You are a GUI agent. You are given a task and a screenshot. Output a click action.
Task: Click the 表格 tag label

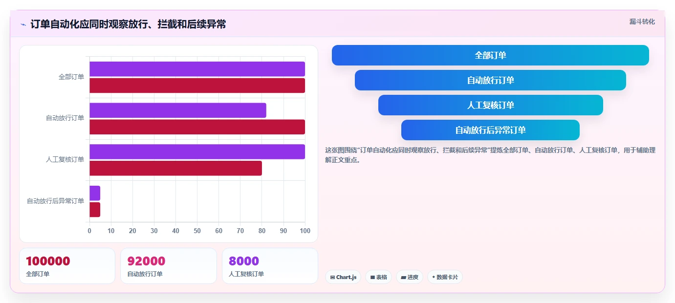382,277
